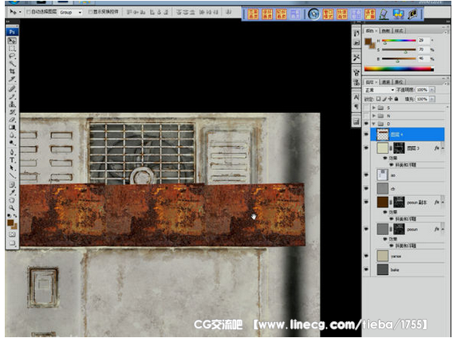The width and height of the screenshot is (453, 338).
Task: Select the posun layer
Action: (x=408, y=229)
